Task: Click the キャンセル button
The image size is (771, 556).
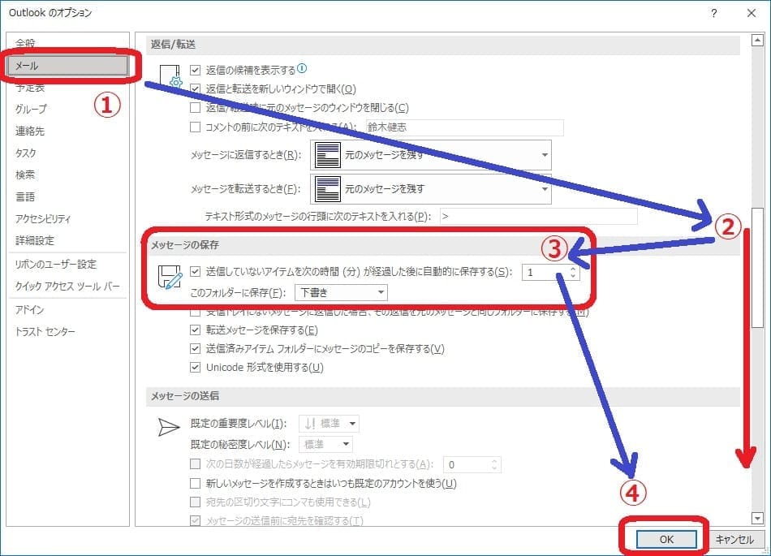Action: tap(734, 539)
